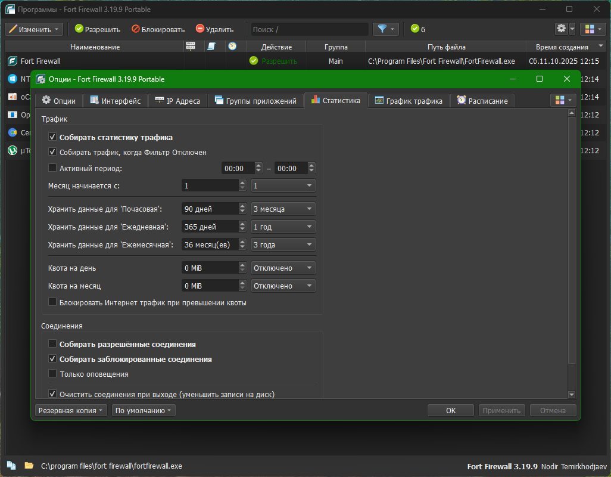Click green Allow checkmark icon in toolbar
The image size is (611, 477).
79,29
